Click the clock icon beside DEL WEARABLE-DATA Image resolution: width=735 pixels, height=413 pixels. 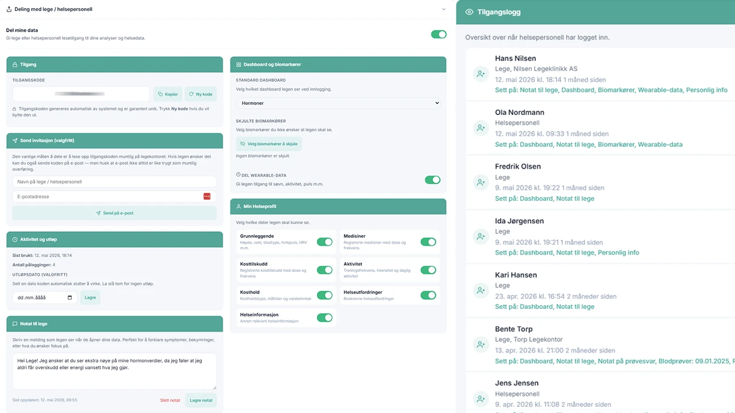tap(238, 175)
